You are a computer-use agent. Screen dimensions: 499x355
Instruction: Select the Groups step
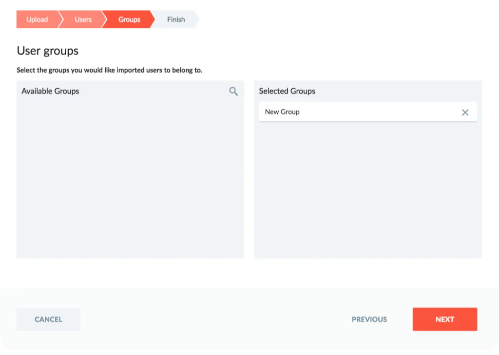coord(129,19)
